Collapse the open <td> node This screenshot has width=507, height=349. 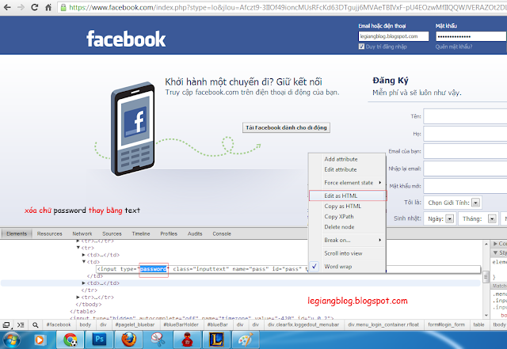click(x=84, y=262)
